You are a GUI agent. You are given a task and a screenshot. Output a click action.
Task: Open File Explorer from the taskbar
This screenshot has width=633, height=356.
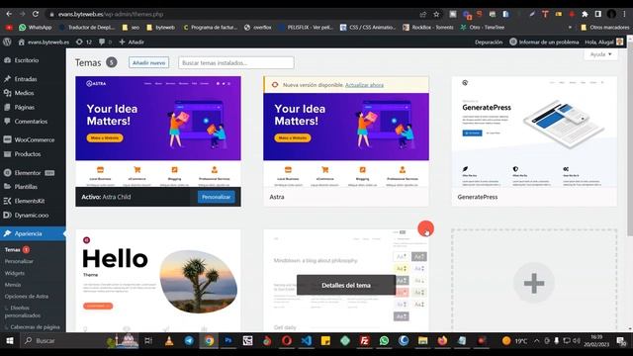(x=422, y=340)
